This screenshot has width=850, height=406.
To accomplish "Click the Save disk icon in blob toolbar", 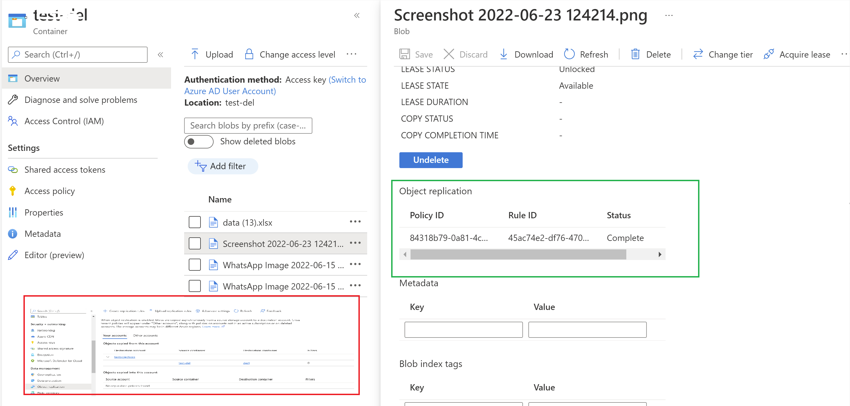I will (404, 54).
